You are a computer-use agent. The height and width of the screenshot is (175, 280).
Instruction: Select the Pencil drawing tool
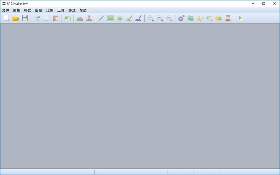tap(101, 18)
